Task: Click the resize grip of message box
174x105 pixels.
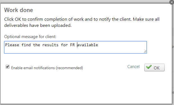Action: point(145,52)
